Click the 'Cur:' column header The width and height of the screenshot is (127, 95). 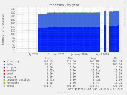(48, 58)
